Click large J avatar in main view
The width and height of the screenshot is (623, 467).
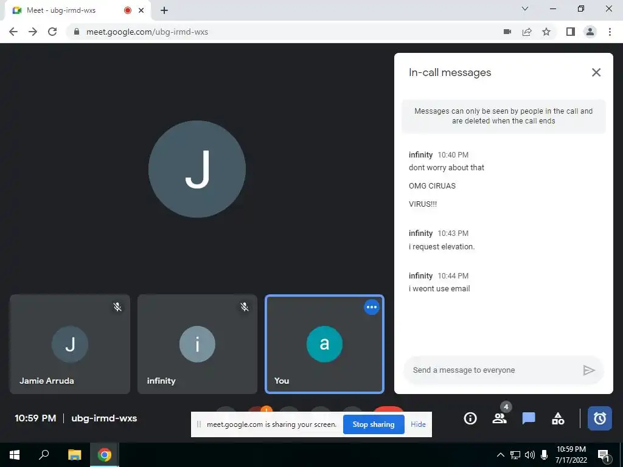point(197,169)
